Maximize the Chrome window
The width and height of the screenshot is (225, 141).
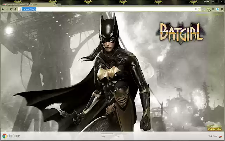coord(217,1)
